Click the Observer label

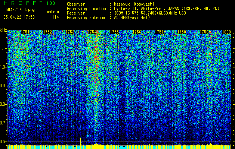pos(76,4)
